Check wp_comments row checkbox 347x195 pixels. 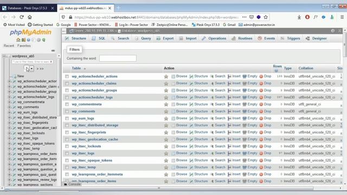(x=67, y=112)
